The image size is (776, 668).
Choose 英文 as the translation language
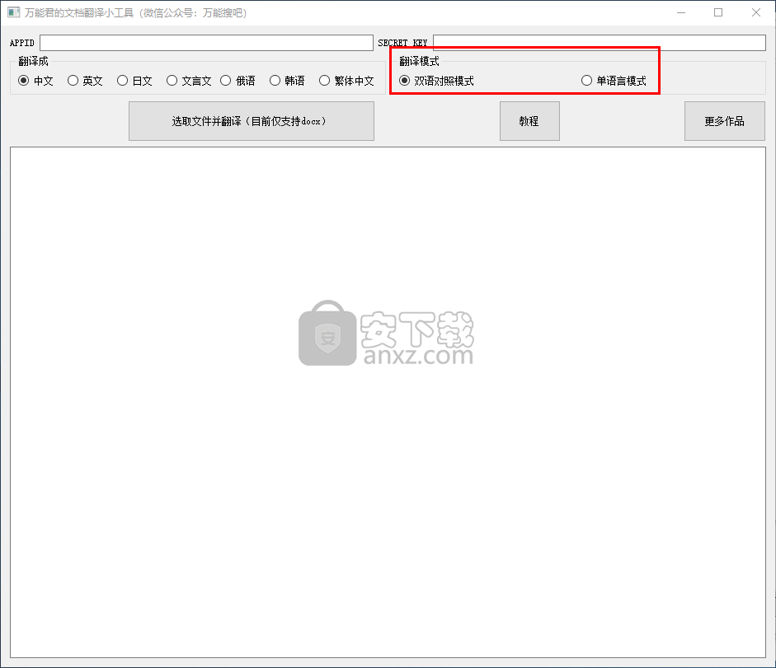pos(85,81)
